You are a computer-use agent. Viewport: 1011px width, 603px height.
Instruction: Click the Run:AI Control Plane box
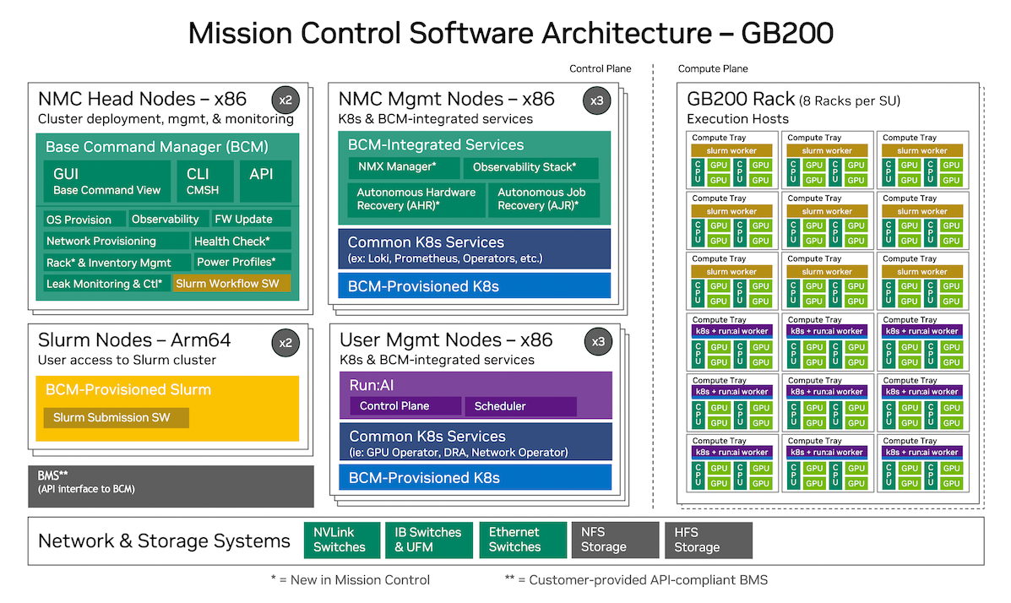(x=404, y=406)
